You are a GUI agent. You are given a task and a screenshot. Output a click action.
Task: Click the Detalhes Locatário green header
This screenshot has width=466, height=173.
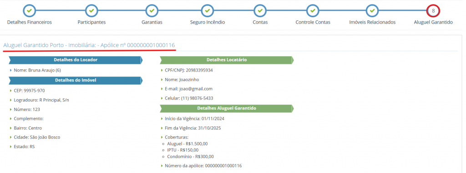tap(227, 60)
